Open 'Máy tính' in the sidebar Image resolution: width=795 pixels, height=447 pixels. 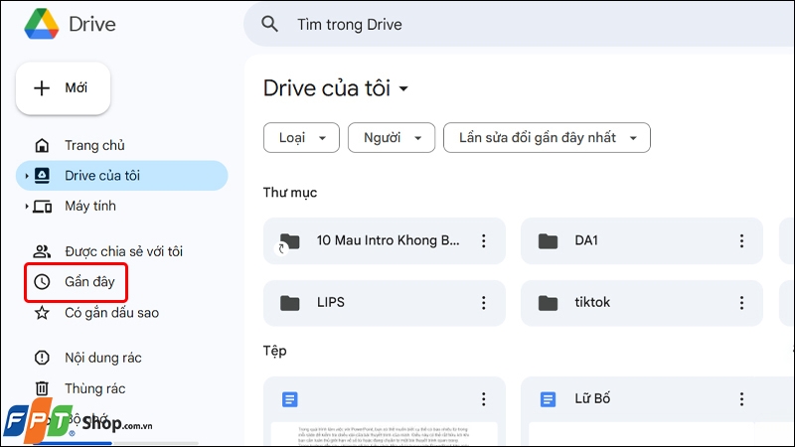[121, 206]
